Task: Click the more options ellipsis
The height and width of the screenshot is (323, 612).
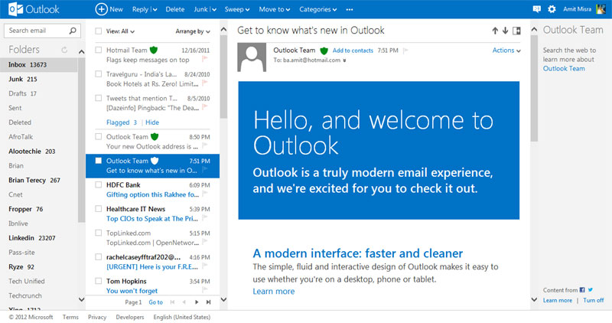Action: pos(350,9)
